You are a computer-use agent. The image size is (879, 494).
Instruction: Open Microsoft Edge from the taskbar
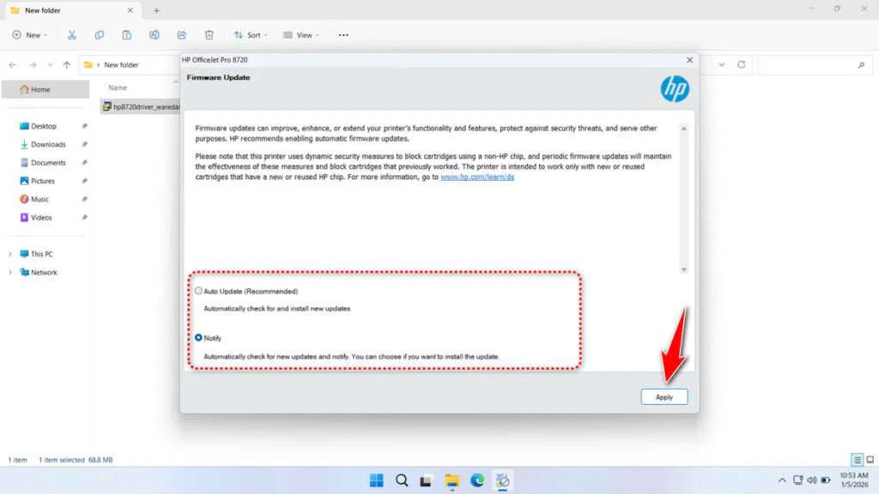click(x=478, y=480)
